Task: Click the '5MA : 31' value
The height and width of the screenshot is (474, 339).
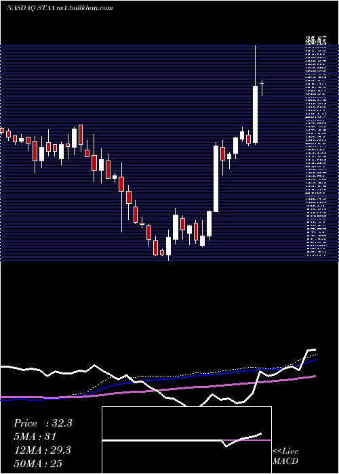Action: (35, 436)
